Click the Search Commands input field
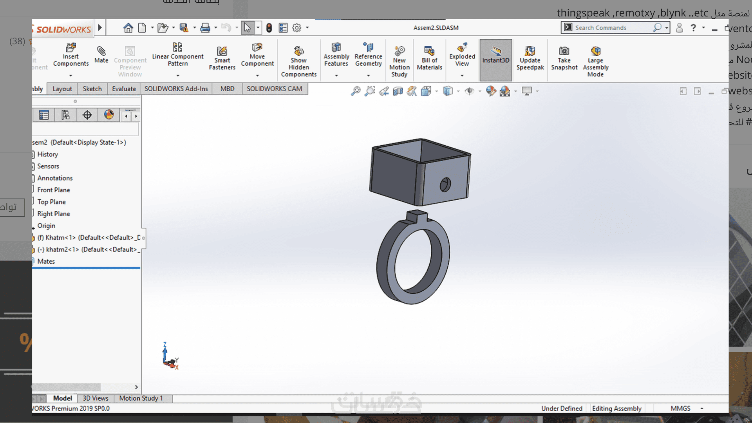 [612, 28]
